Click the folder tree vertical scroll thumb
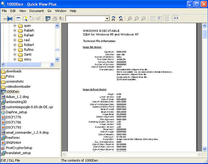Viewport: 208px width, 164px height. [57, 50]
